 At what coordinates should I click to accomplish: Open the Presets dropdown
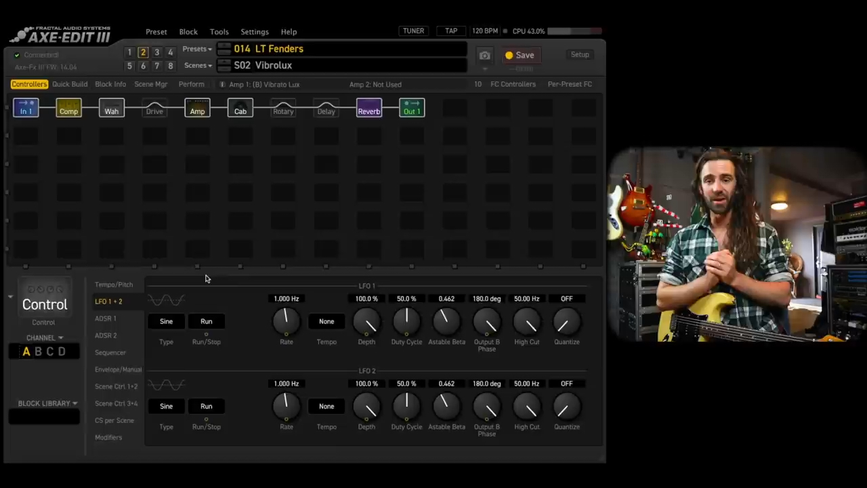[x=197, y=49]
